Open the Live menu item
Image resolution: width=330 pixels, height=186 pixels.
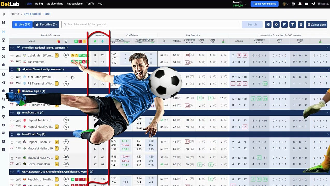click(29, 4)
